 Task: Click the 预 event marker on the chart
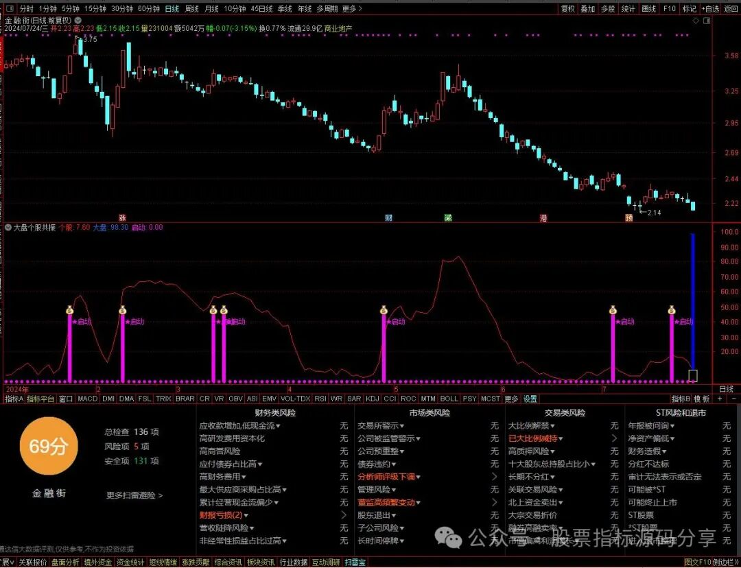tap(628, 218)
